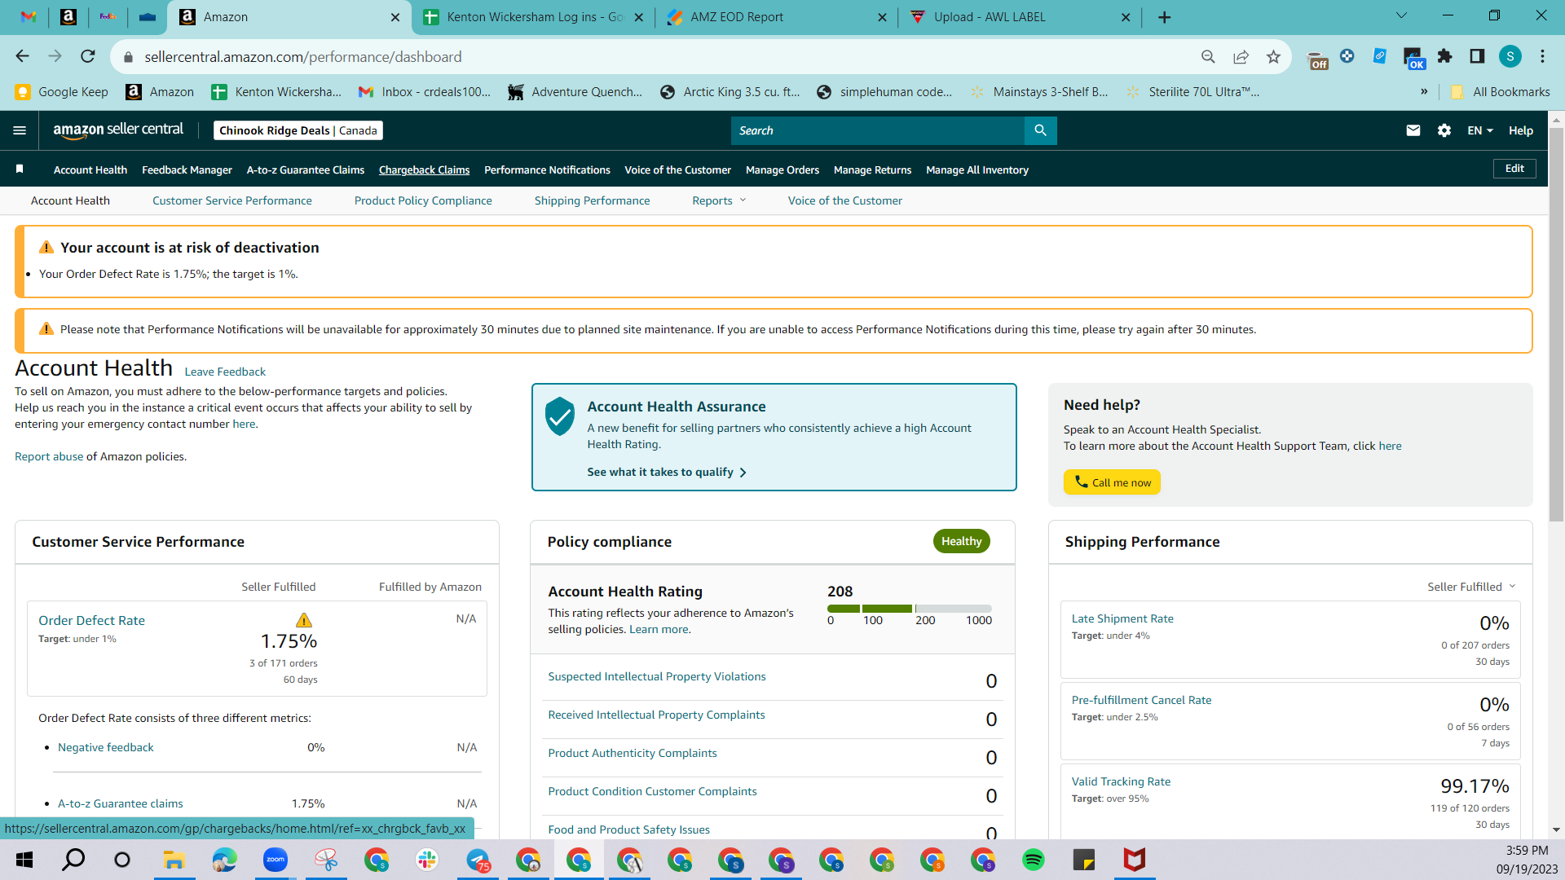Screen dimensions: 1565x880
Task: Click the Report abuse link
Action: pos(49,456)
